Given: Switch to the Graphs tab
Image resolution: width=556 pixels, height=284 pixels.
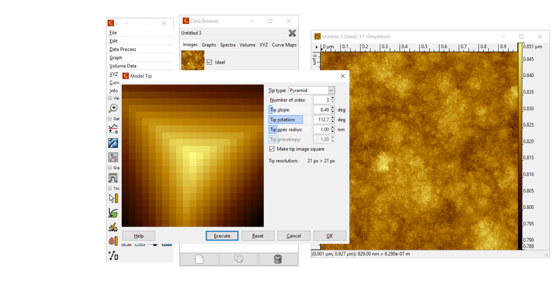Looking at the screenshot, I should [x=208, y=45].
